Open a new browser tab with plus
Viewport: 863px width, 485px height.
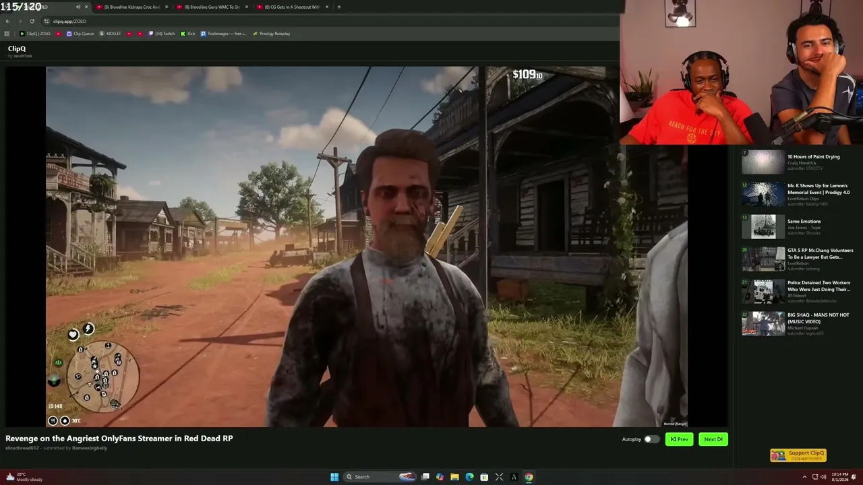(x=339, y=7)
